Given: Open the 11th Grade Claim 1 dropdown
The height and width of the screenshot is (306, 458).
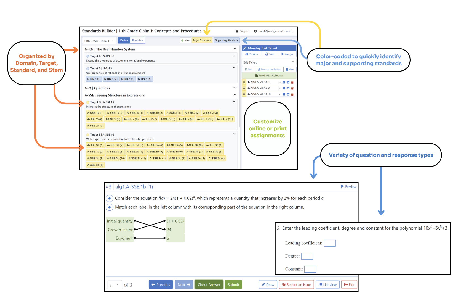Looking at the screenshot, I should [99, 41].
